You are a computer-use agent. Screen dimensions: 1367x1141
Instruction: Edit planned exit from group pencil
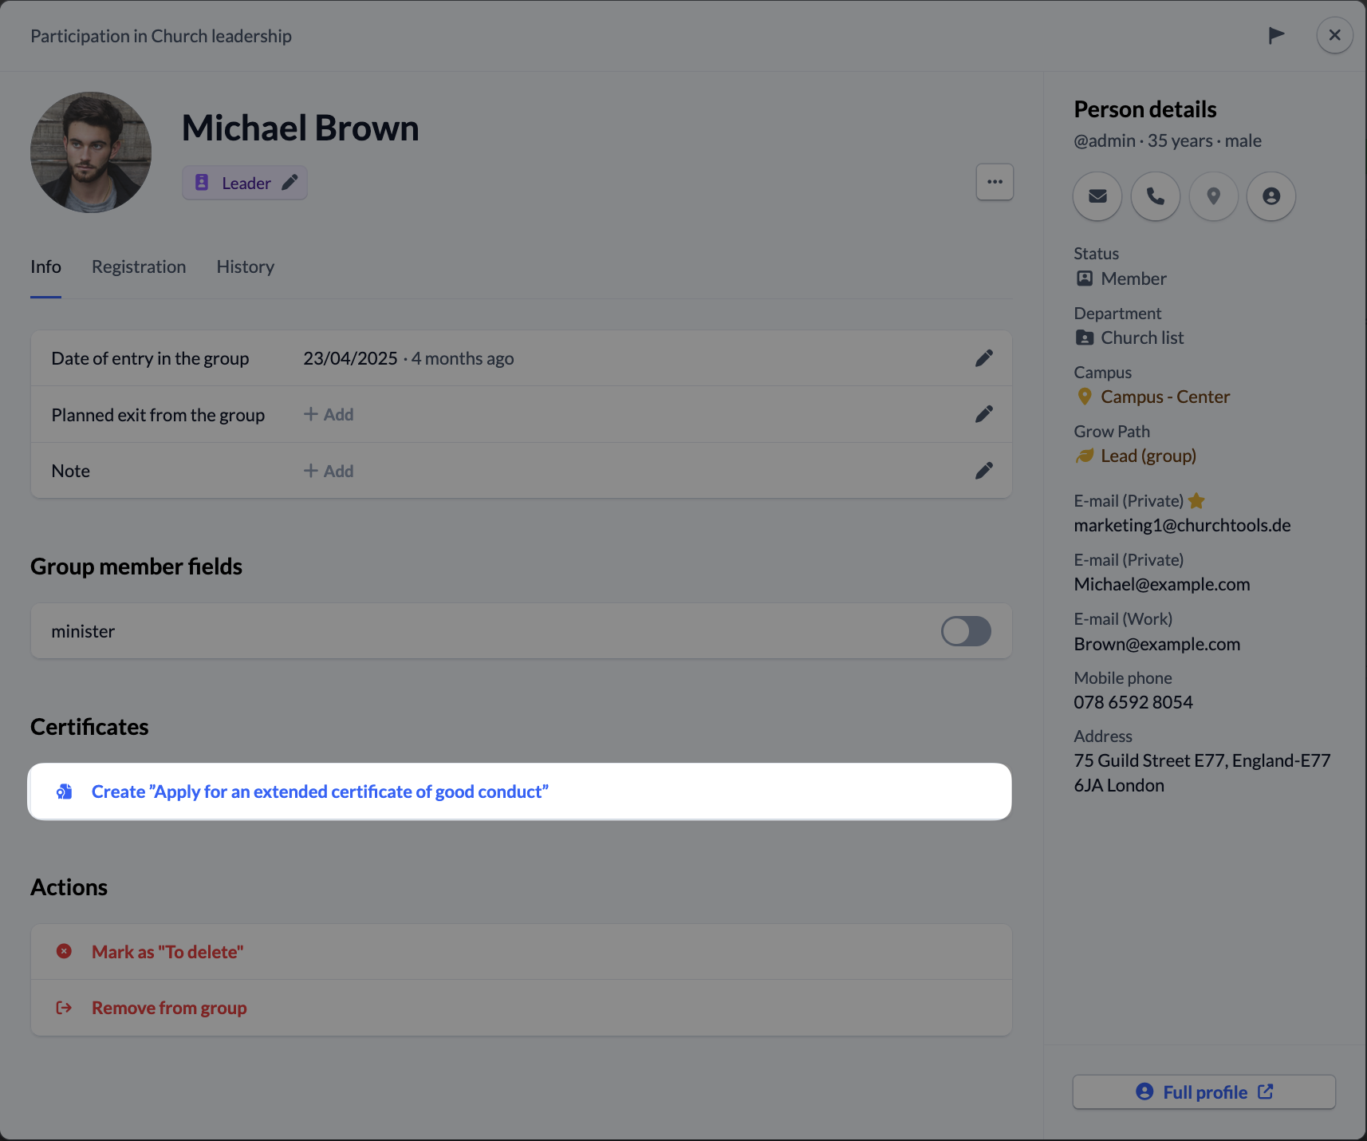[x=984, y=414]
